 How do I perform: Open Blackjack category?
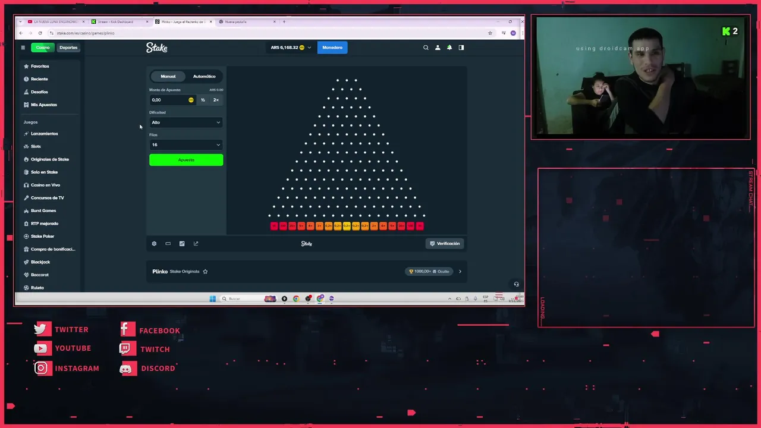click(x=40, y=262)
